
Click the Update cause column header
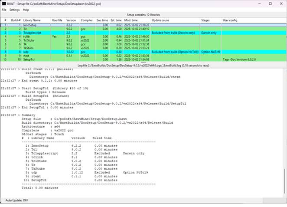pyautogui.click(x=160, y=20)
